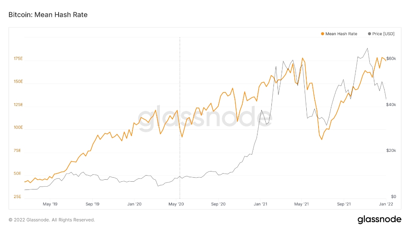Click the 100E hash rate axis label
410x230 pixels.
[x=18, y=128]
